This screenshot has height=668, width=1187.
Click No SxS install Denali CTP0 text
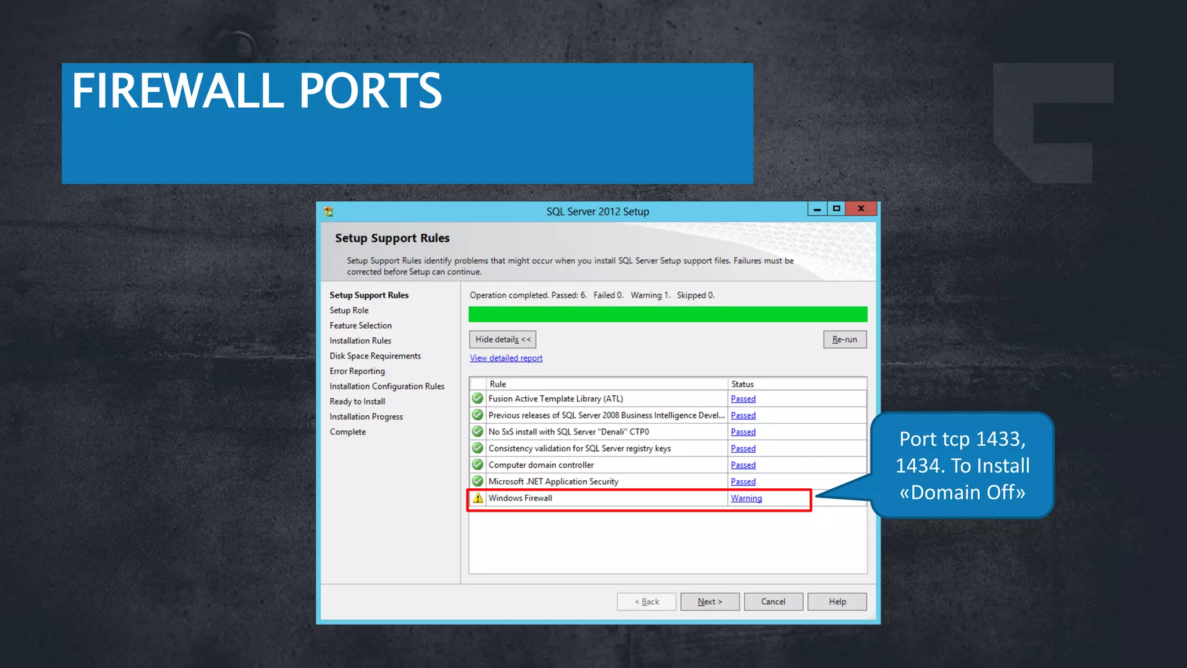[x=569, y=432]
